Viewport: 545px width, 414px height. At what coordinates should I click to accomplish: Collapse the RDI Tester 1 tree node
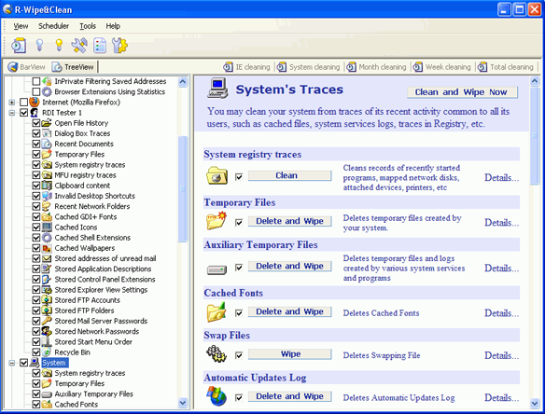(12, 113)
